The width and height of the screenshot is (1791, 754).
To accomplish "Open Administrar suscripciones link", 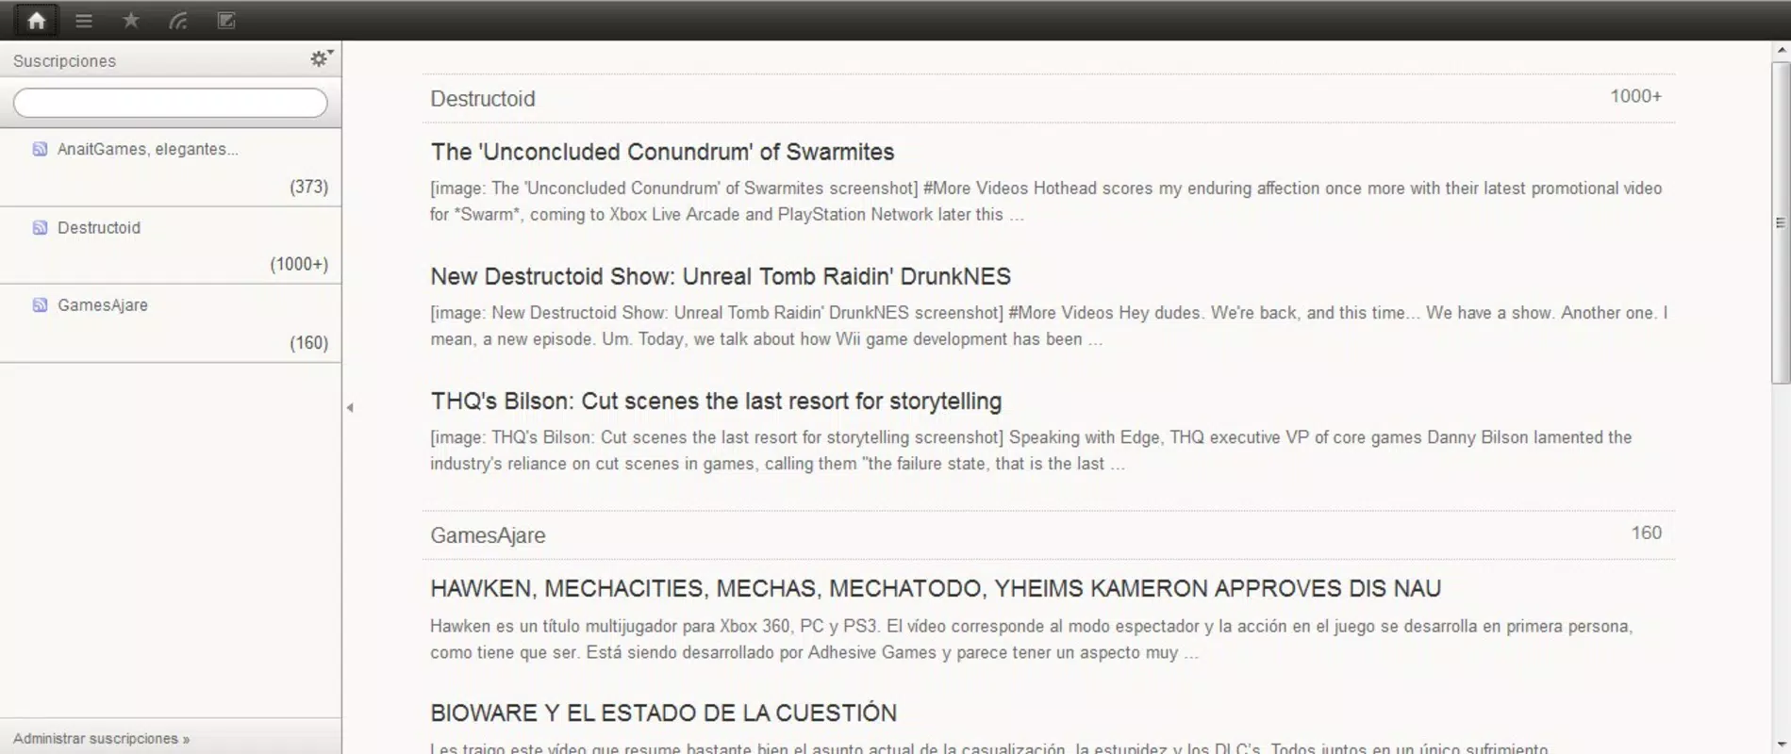I will click(101, 738).
